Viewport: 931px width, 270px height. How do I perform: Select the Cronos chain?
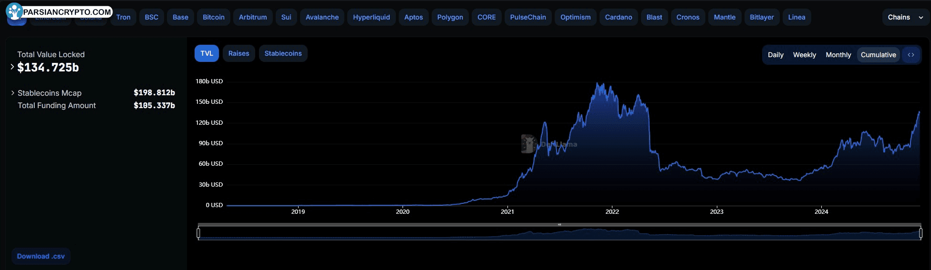click(x=688, y=17)
